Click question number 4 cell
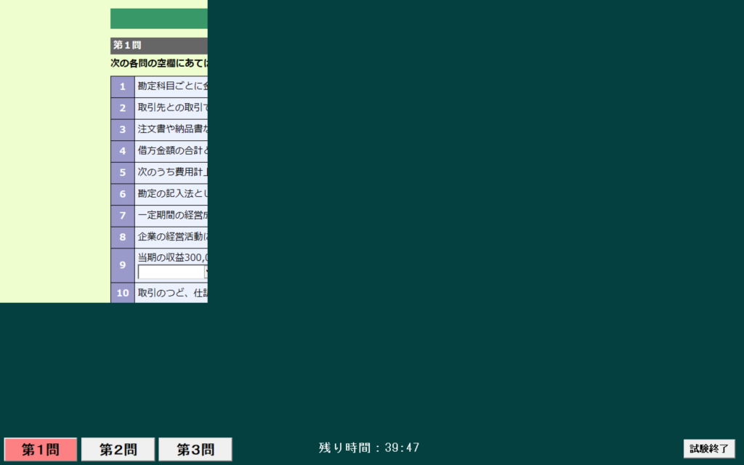The image size is (744, 465). point(123,151)
